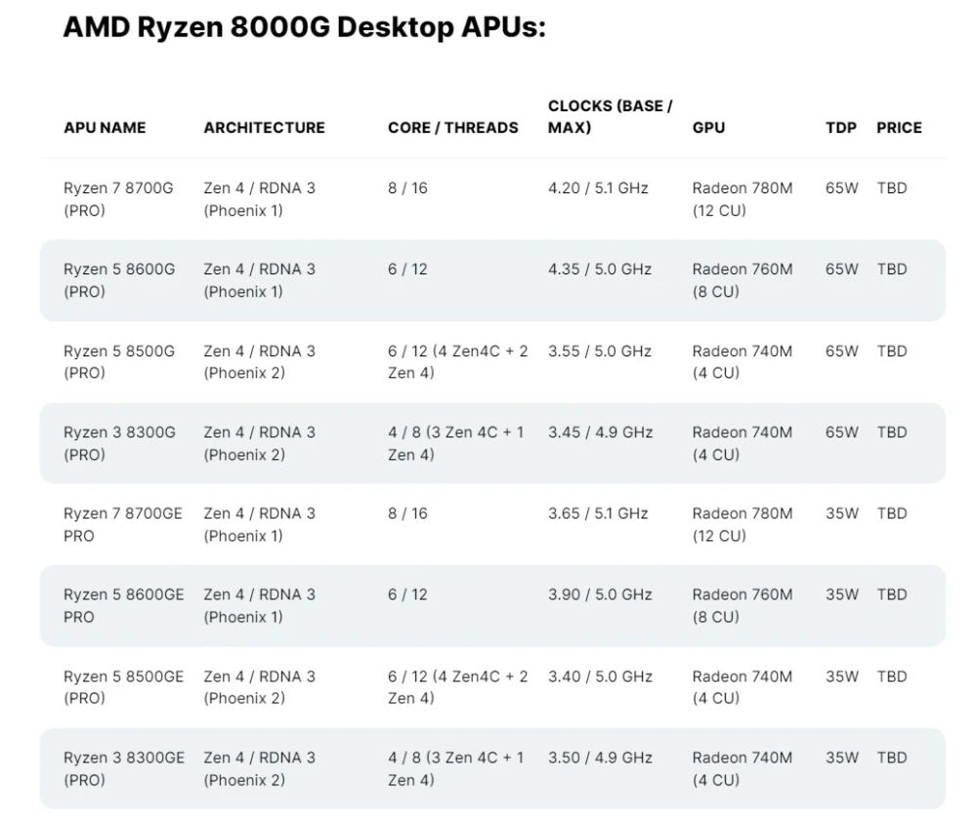Click the PRICE column header

898,128
